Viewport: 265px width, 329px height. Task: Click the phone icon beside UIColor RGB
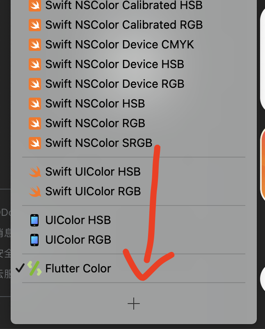(34, 240)
